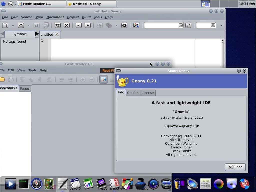The height and width of the screenshot is (192, 256).
Task: Launch the paint palette app in dock
Action: (127, 184)
